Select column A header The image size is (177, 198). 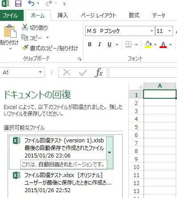tap(160, 86)
